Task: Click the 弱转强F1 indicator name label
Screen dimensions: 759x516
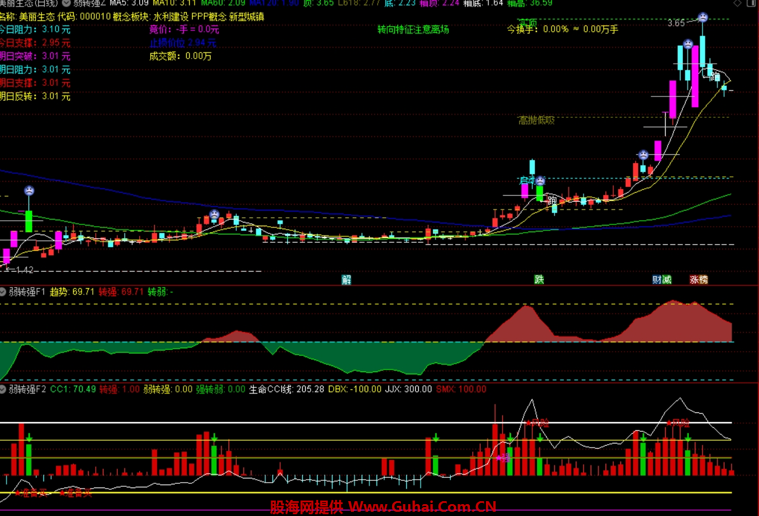Action: pos(27,292)
